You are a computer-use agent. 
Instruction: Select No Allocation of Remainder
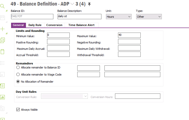point(18,82)
